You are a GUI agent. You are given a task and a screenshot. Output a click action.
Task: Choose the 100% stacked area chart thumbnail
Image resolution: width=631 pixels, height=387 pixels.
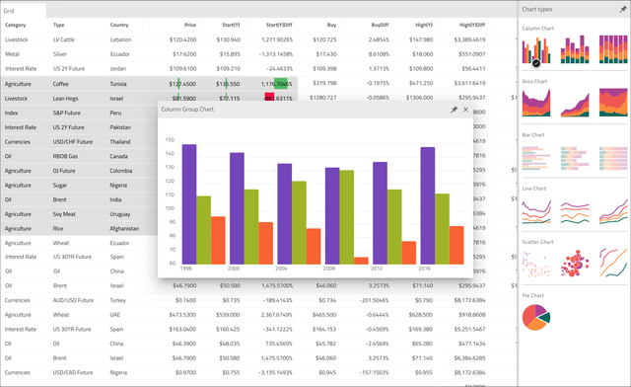613,103
